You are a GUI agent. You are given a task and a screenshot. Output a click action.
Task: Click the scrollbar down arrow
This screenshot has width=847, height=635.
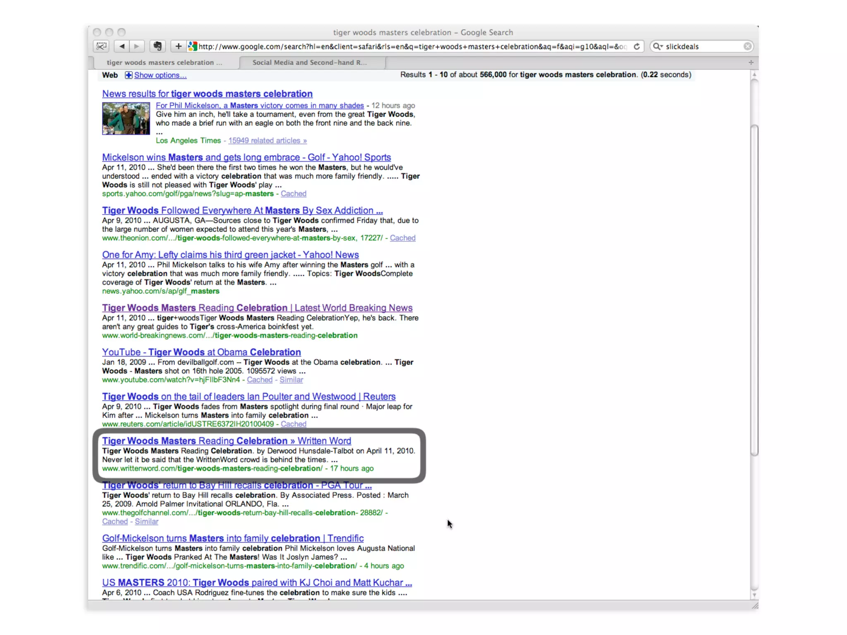[754, 595]
